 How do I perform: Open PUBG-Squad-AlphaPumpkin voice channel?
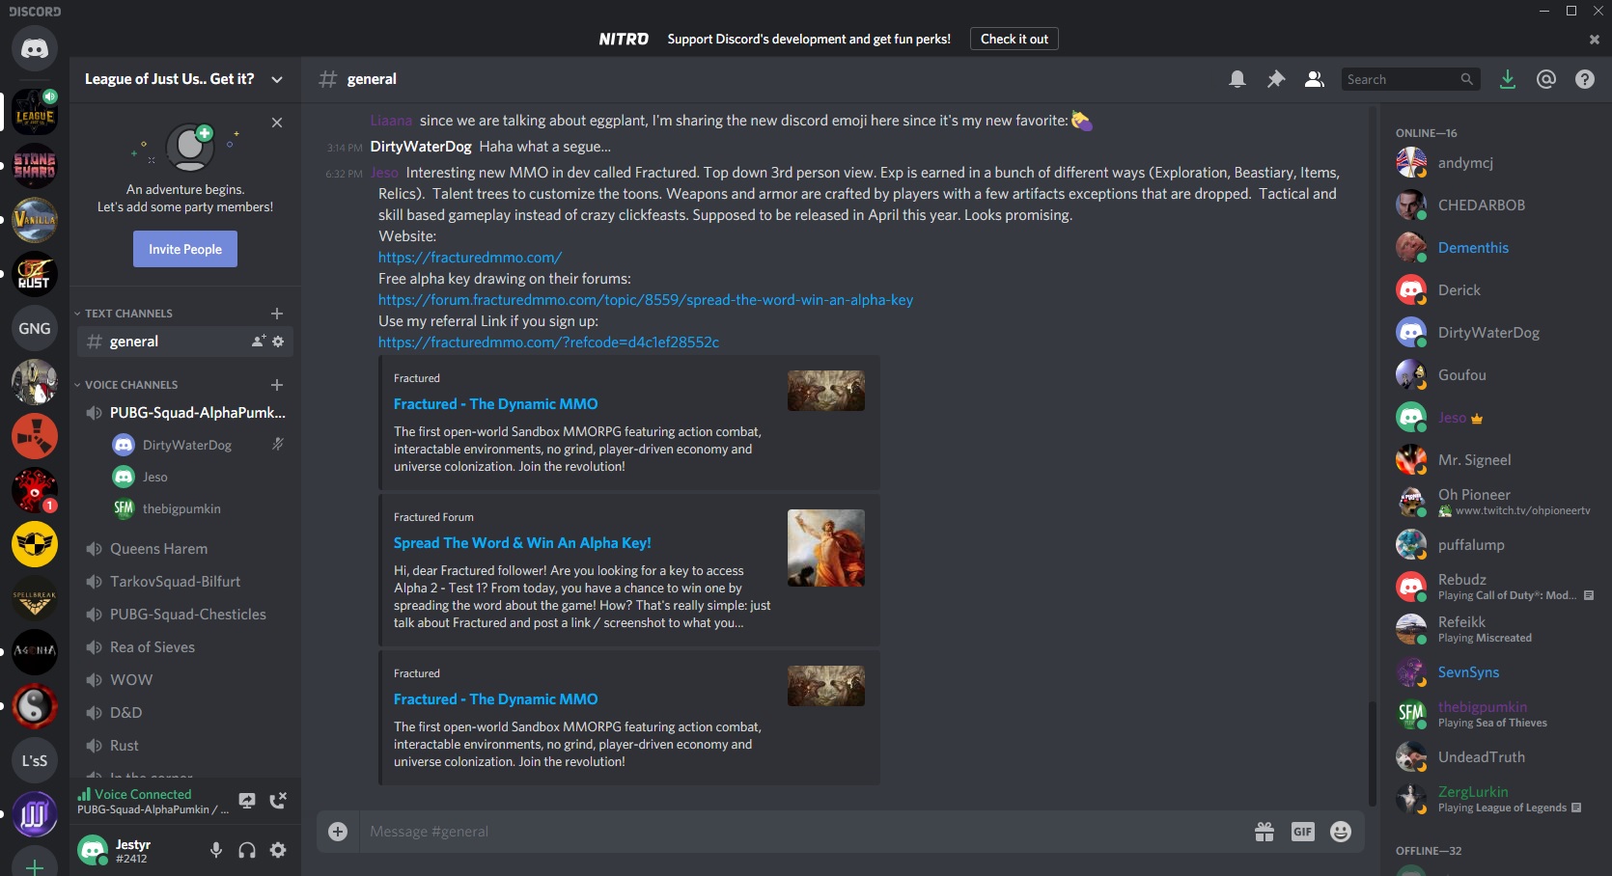coord(185,413)
